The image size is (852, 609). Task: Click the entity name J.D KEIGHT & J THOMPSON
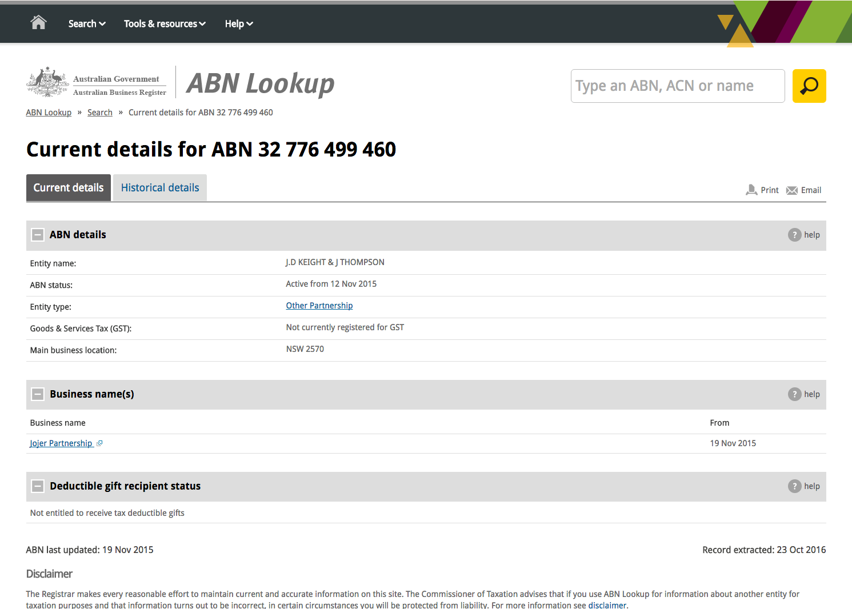click(x=335, y=262)
